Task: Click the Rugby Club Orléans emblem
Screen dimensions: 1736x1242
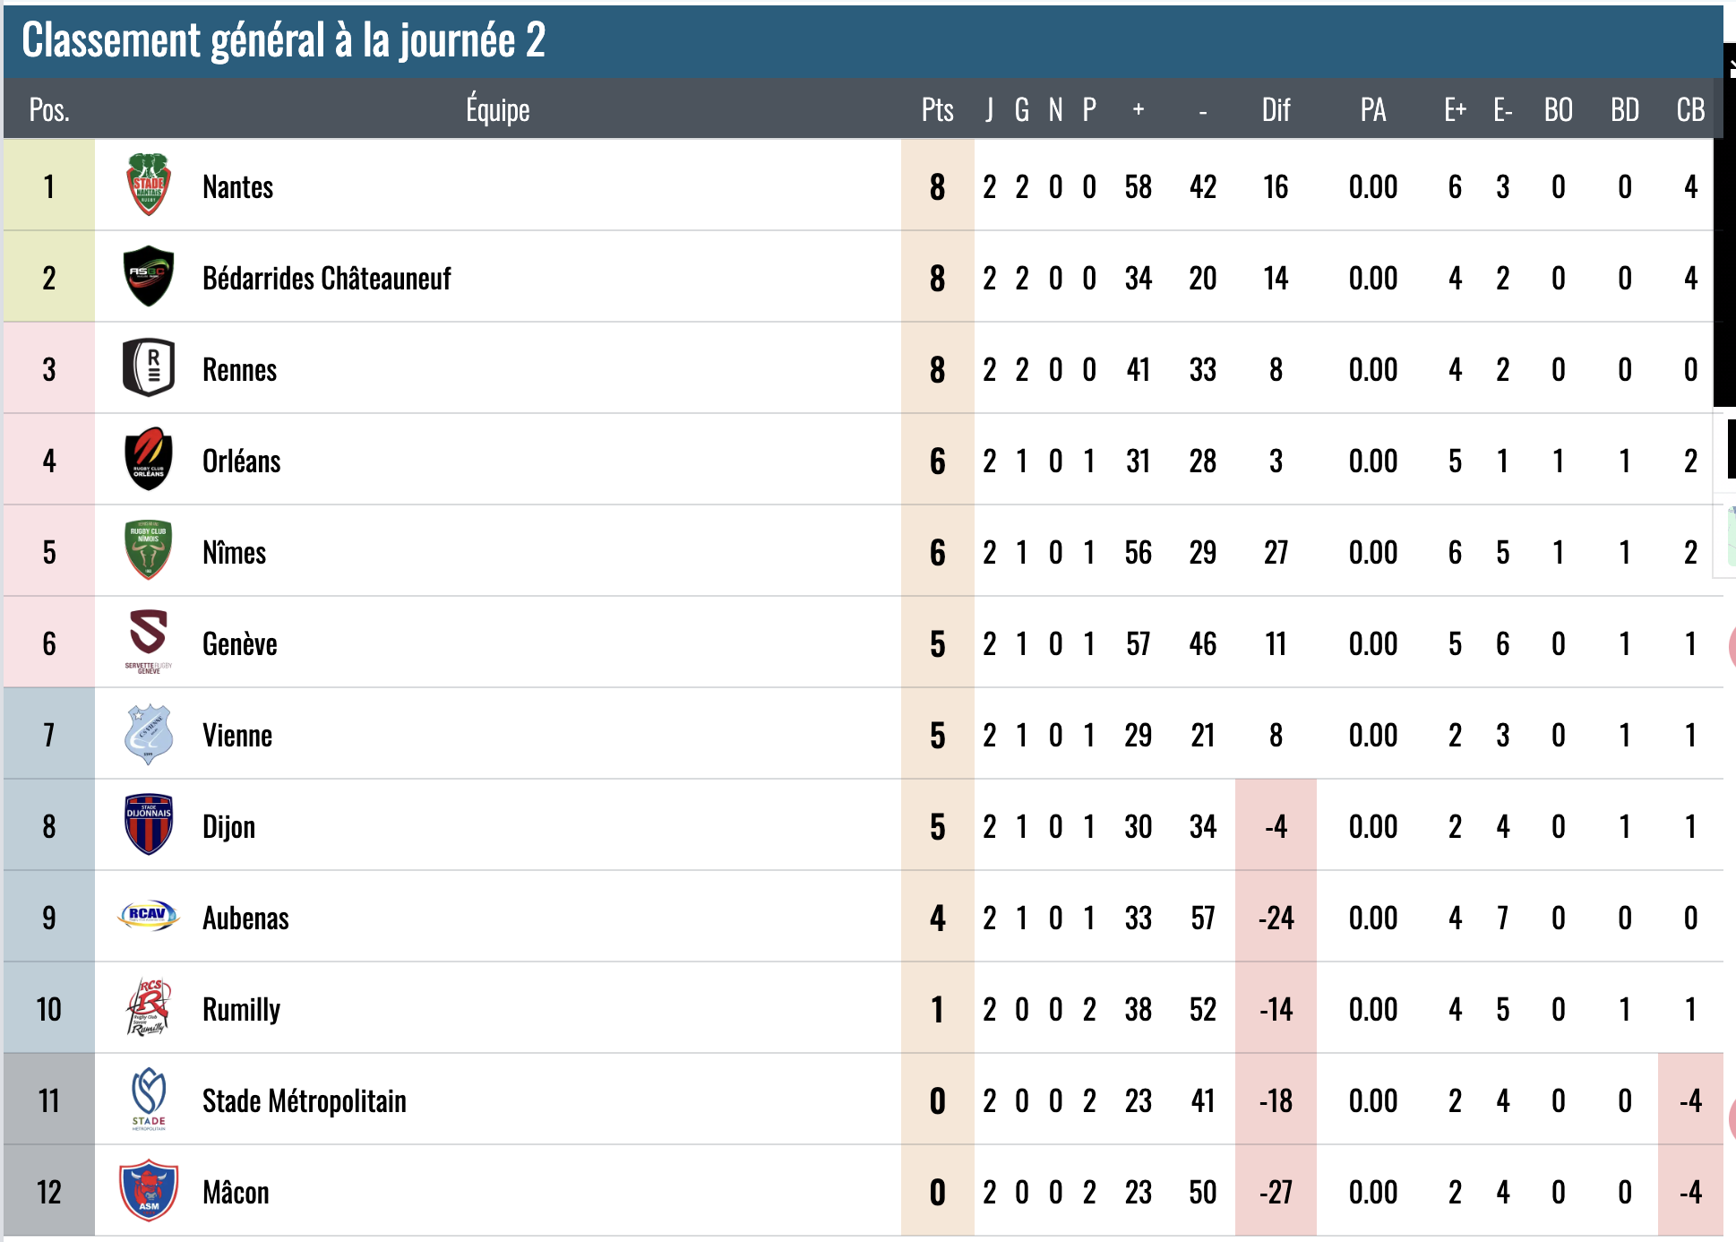Action: (149, 460)
